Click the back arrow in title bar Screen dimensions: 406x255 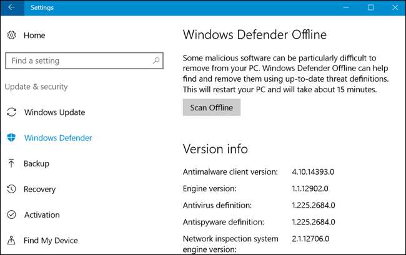coord(11,7)
